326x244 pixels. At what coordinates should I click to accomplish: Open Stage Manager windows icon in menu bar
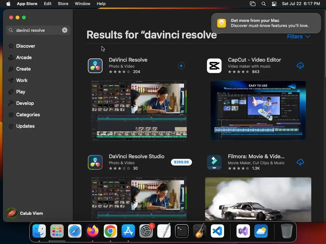tap(252, 4)
